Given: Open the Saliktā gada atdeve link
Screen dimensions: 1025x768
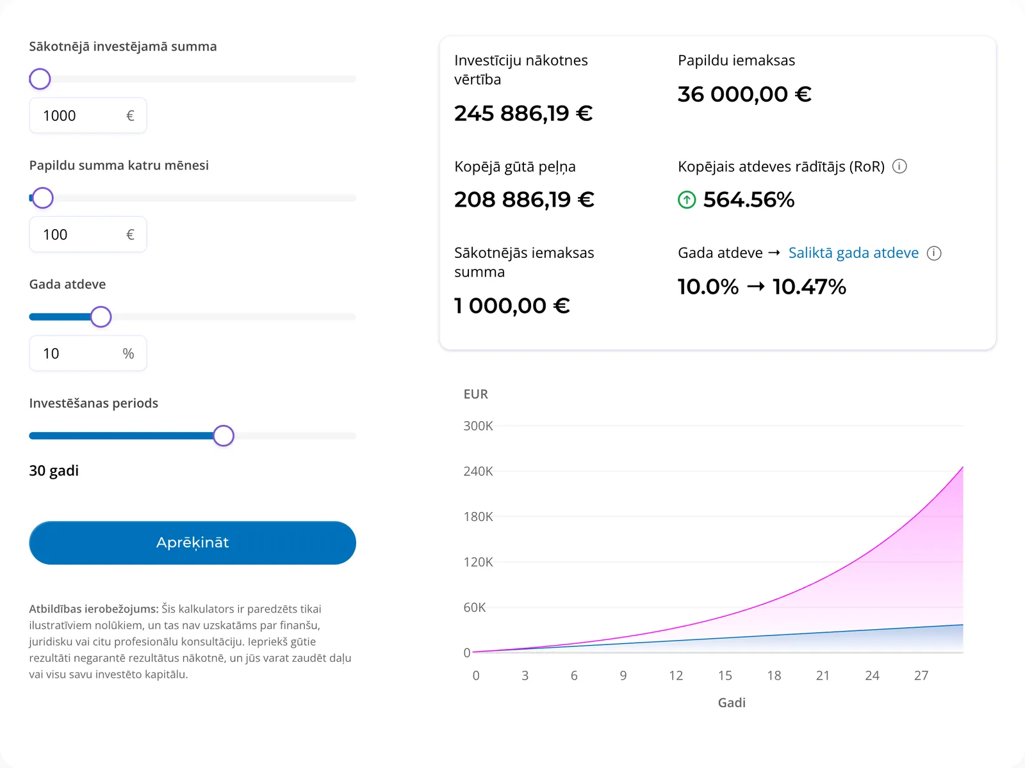Looking at the screenshot, I should tap(853, 253).
